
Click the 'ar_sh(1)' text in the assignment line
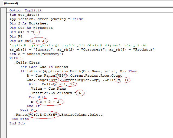pyautogui.click(x=18, y=49)
